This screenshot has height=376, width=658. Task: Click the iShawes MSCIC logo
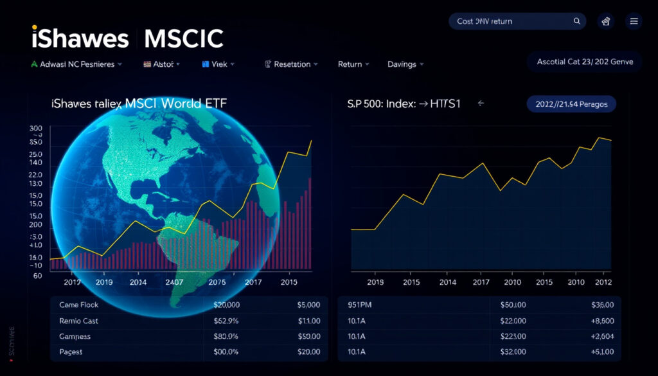point(128,38)
